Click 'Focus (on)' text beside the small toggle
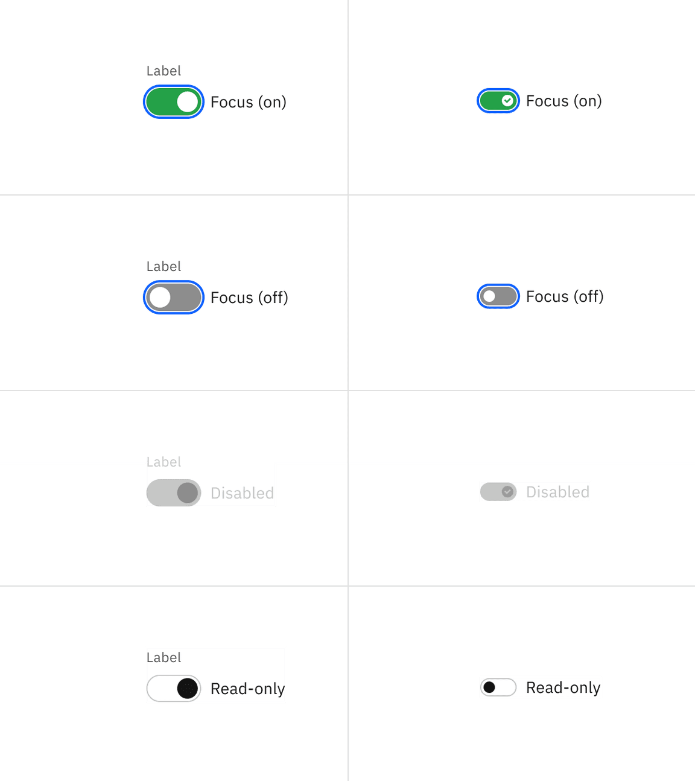695x781 pixels. coord(564,101)
